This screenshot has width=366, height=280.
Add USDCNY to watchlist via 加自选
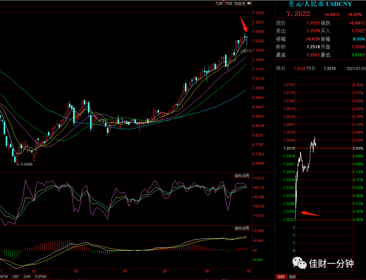(240, 3)
